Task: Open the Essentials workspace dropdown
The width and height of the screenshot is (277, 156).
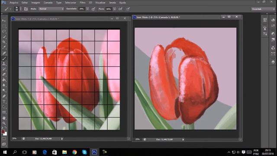Action: click(x=263, y=9)
